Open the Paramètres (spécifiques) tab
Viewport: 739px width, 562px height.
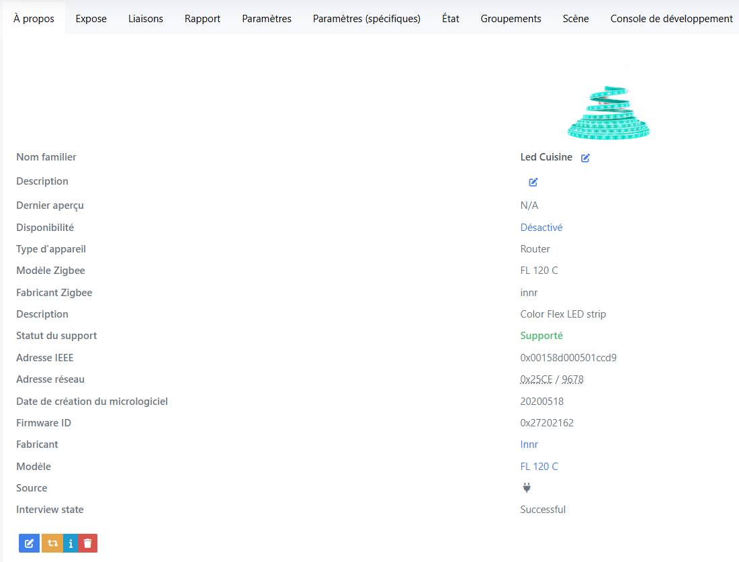pos(367,18)
